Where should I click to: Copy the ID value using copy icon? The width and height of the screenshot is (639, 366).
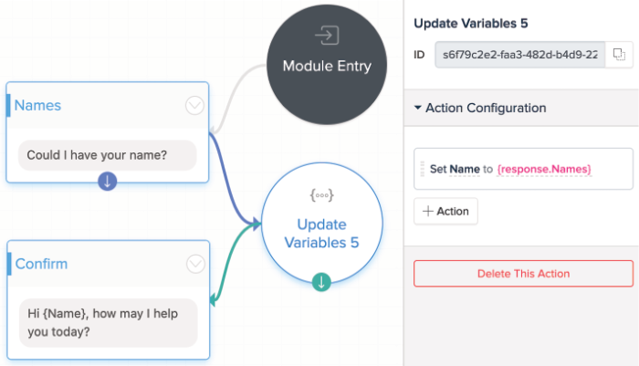[618, 55]
